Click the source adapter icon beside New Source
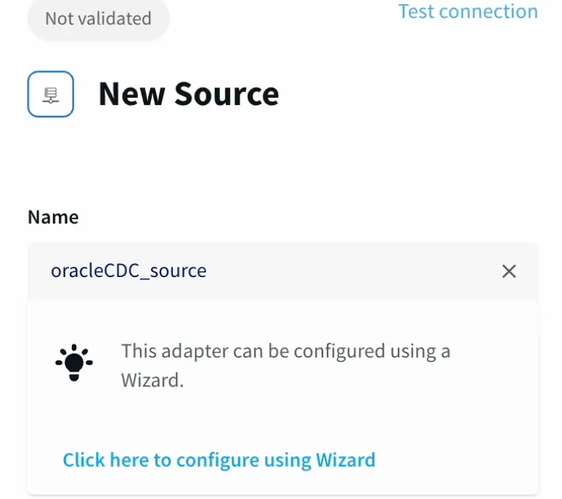Viewport: 562px width, 499px height. point(51,94)
